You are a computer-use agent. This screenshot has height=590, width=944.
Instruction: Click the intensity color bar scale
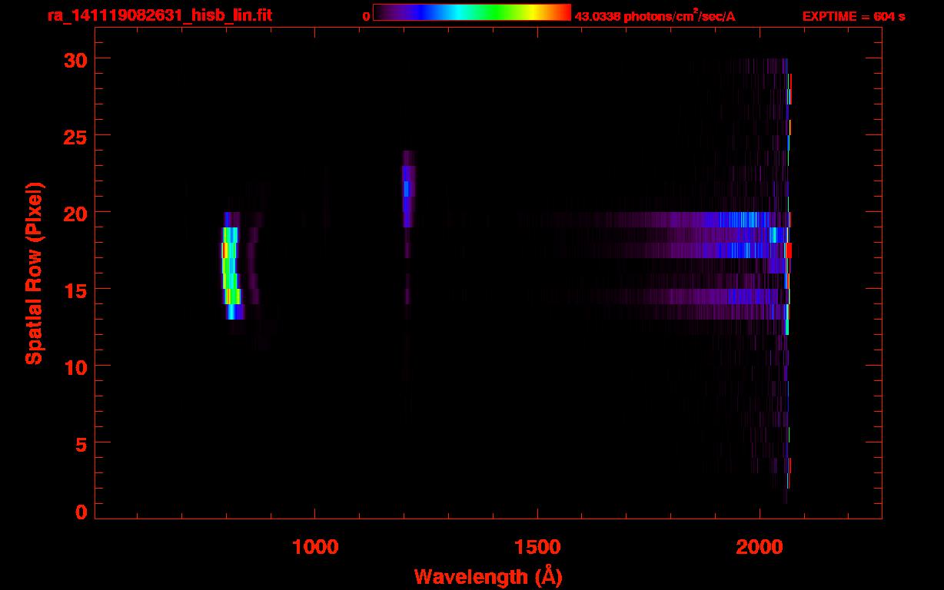[472, 12]
